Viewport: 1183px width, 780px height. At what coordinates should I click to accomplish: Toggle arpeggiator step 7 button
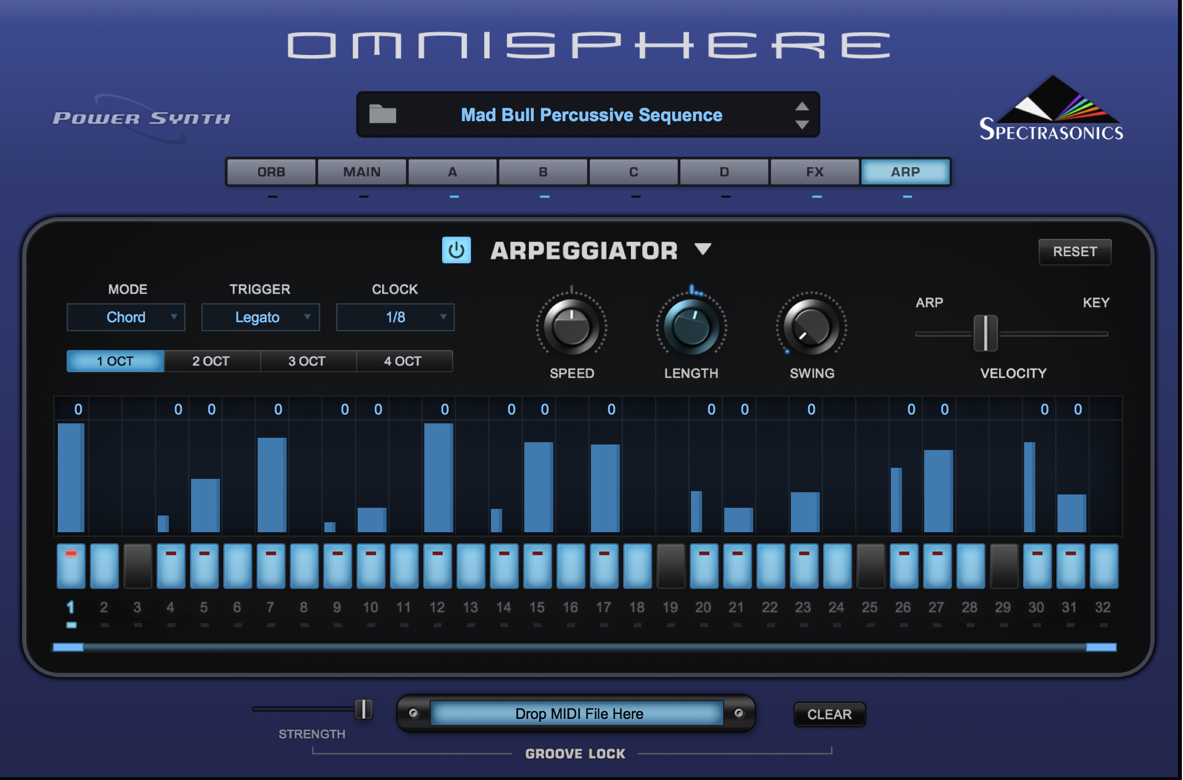pos(271,566)
